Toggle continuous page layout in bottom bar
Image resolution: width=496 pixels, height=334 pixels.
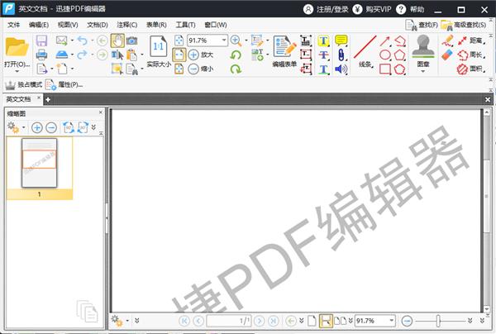pos(326,321)
